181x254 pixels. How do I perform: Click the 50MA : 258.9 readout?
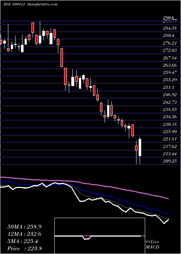pos(24,227)
